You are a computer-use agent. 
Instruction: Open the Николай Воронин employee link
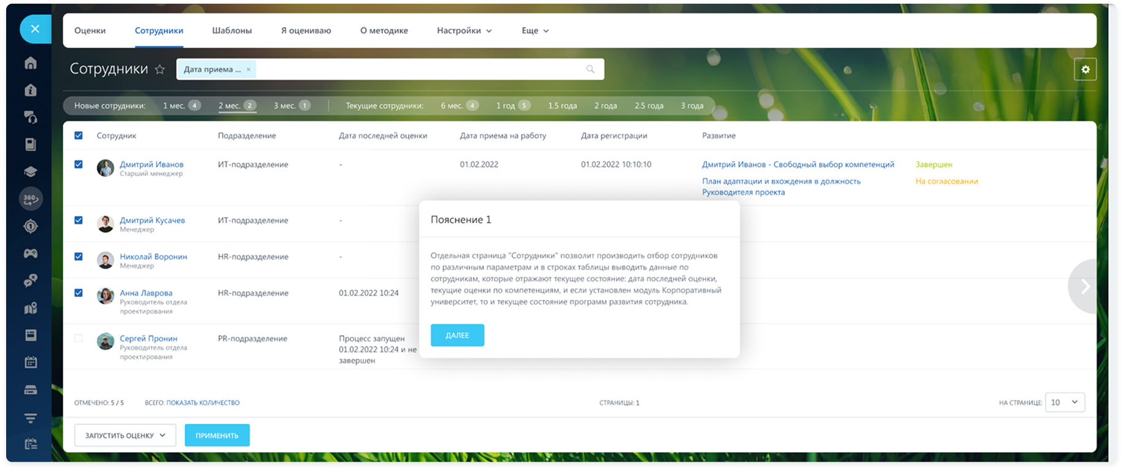(x=153, y=256)
